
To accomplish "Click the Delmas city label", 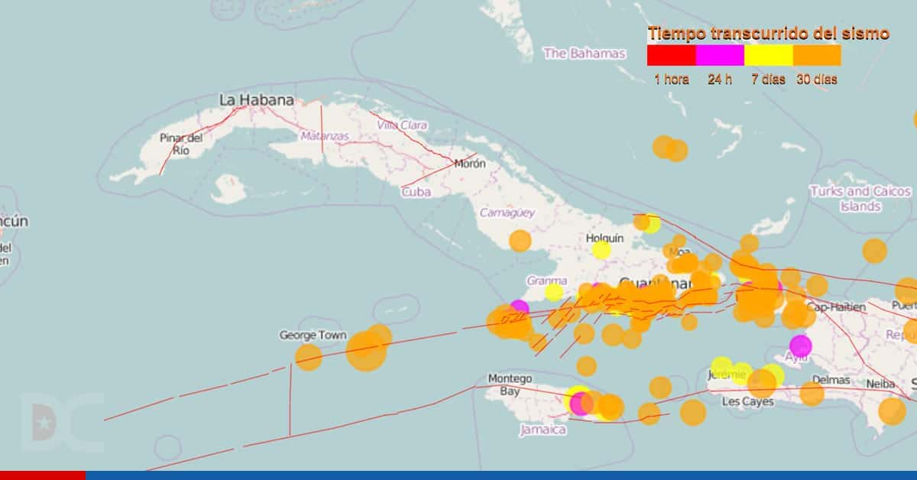I will (x=831, y=379).
